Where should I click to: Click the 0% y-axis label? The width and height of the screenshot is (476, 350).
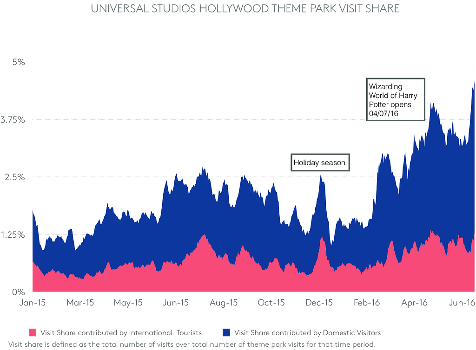pos(19,292)
